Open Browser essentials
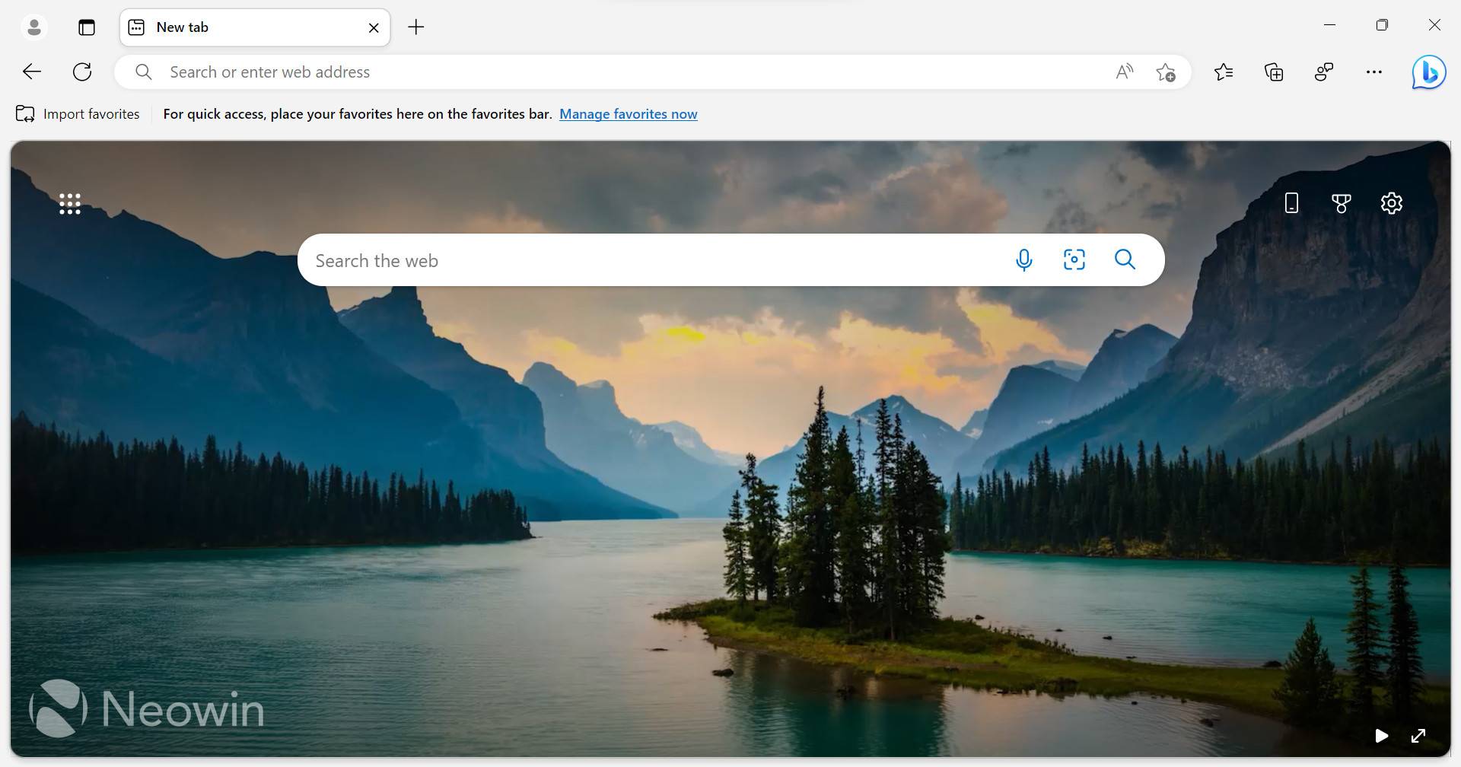Screen dimensions: 1461x767 [x=1323, y=72]
